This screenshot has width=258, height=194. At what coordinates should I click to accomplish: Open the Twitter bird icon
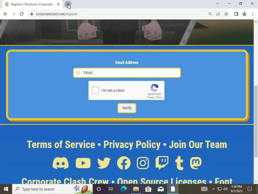(104, 163)
